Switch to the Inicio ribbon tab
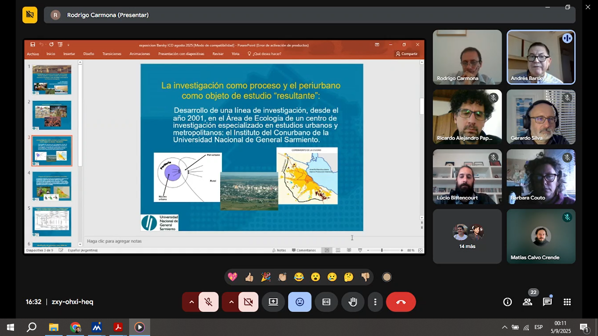The image size is (598, 336). click(x=51, y=54)
